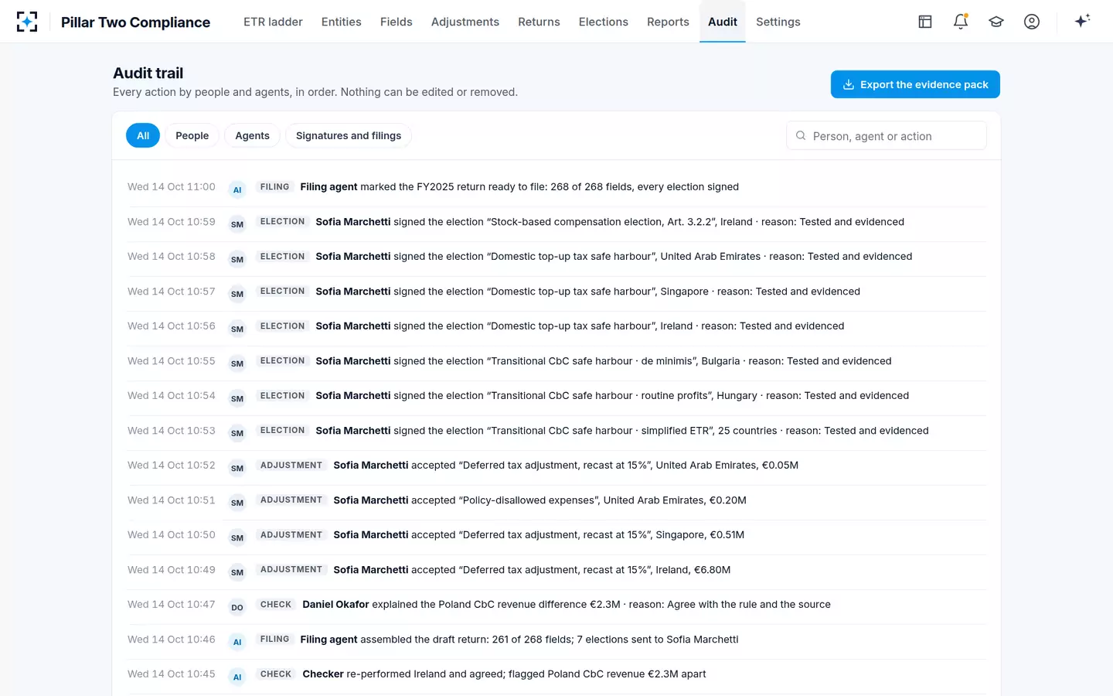Open the Settings tab
Screen dimensions: 1113x696
point(778,22)
